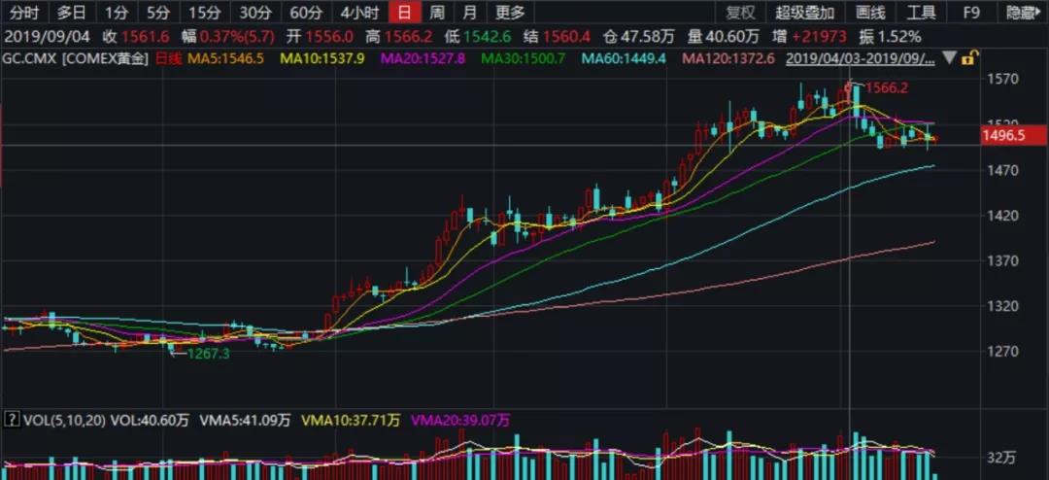Switch to 分时 intraday chart tab
The width and height of the screenshot is (1049, 480).
click(25, 13)
